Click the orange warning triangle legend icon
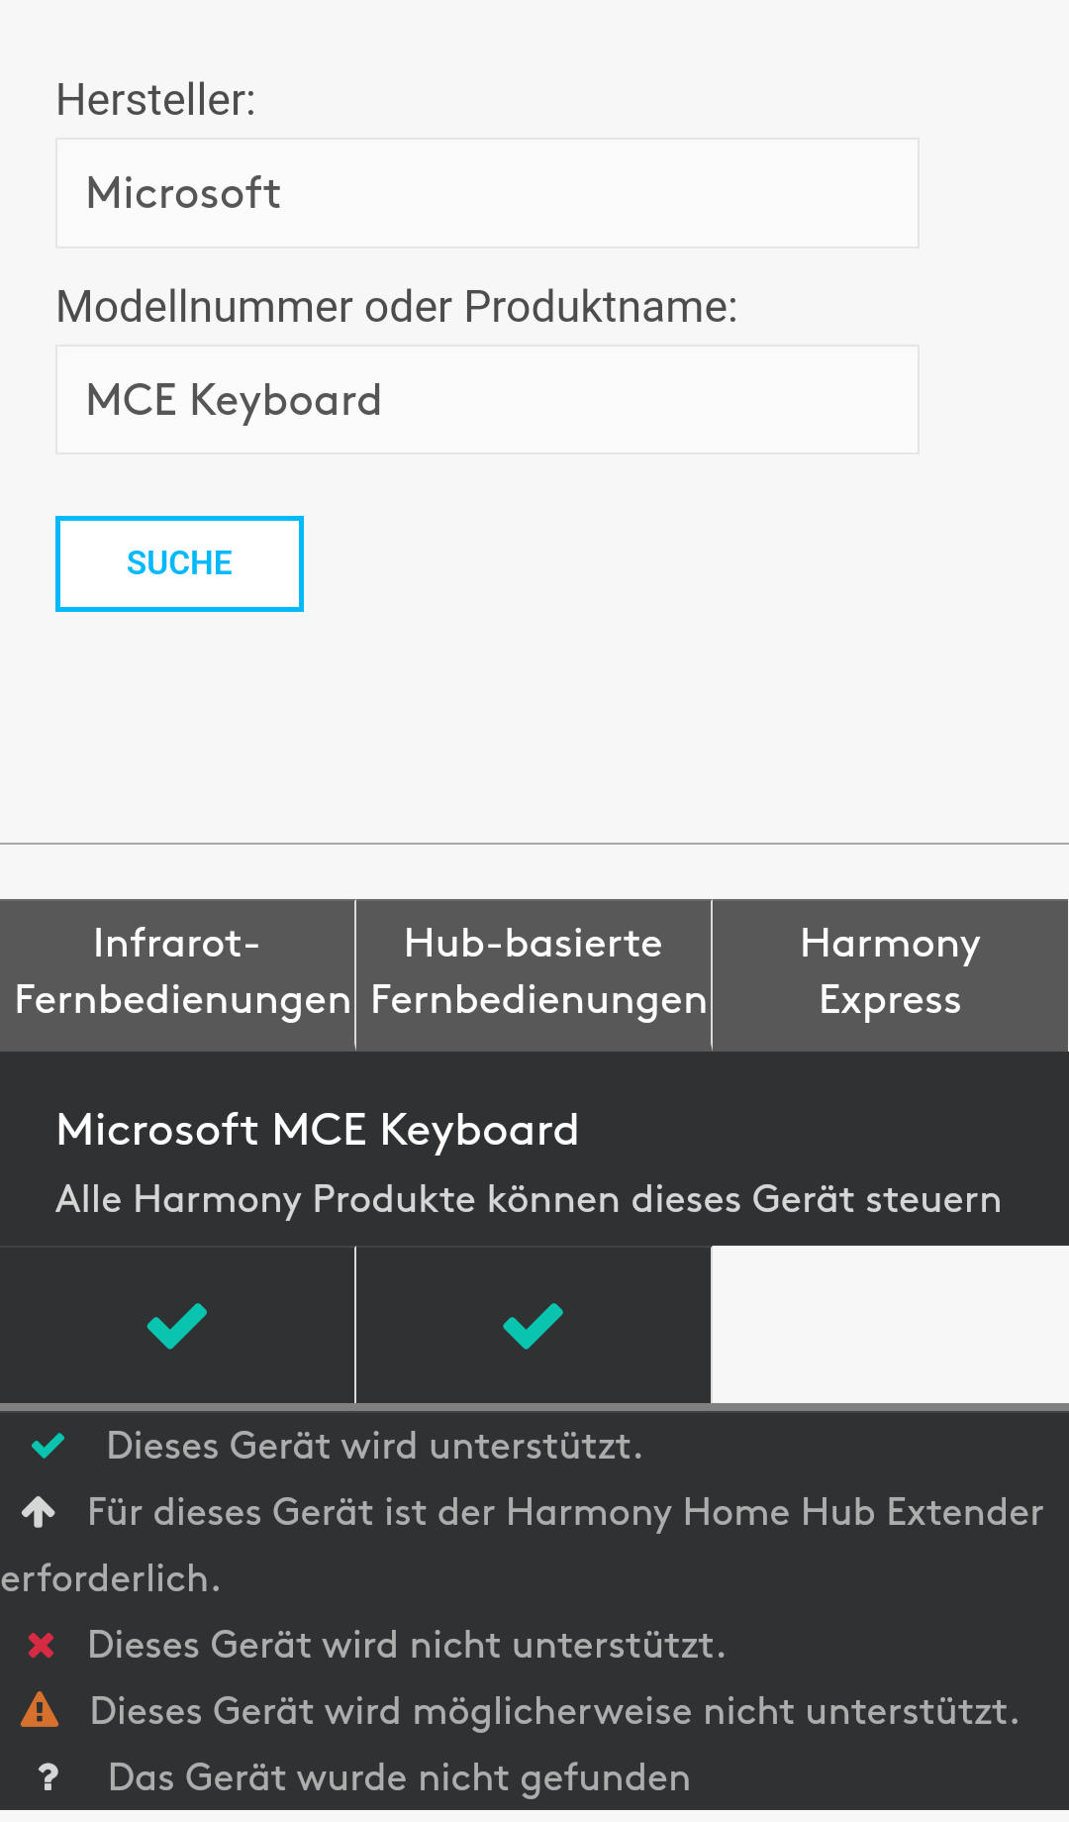The width and height of the screenshot is (1069, 1822). coord(40,1710)
